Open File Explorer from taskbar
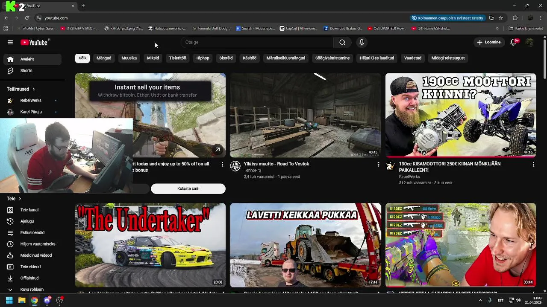This screenshot has width=547, height=307. tap(22, 300)
